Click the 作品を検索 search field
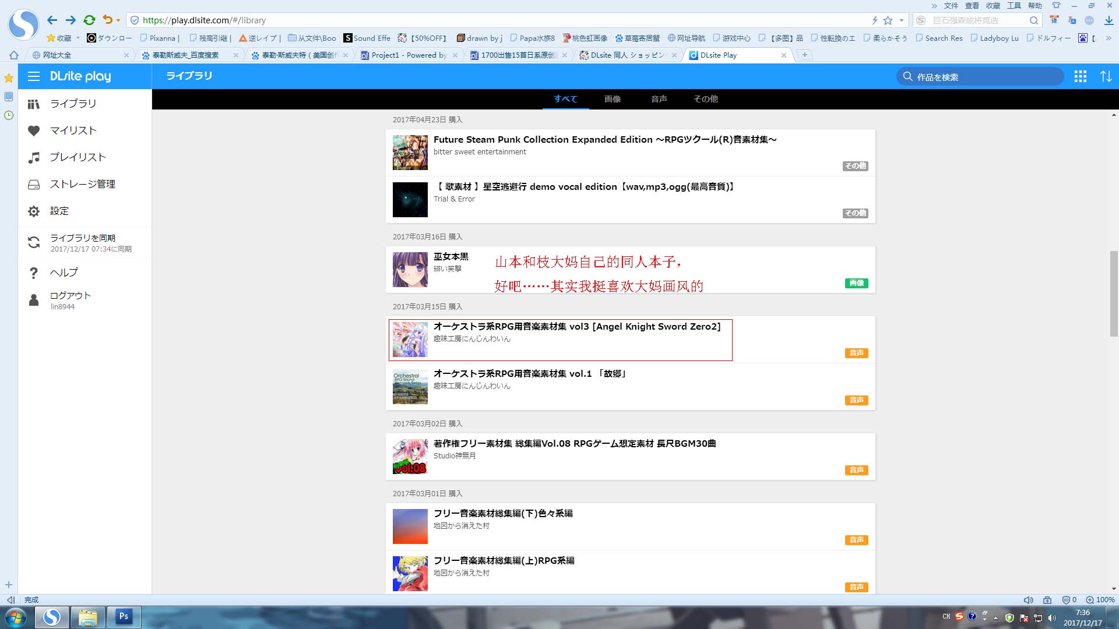The image size is (1119, 629). pyautogui.click(x=980, y=77)
